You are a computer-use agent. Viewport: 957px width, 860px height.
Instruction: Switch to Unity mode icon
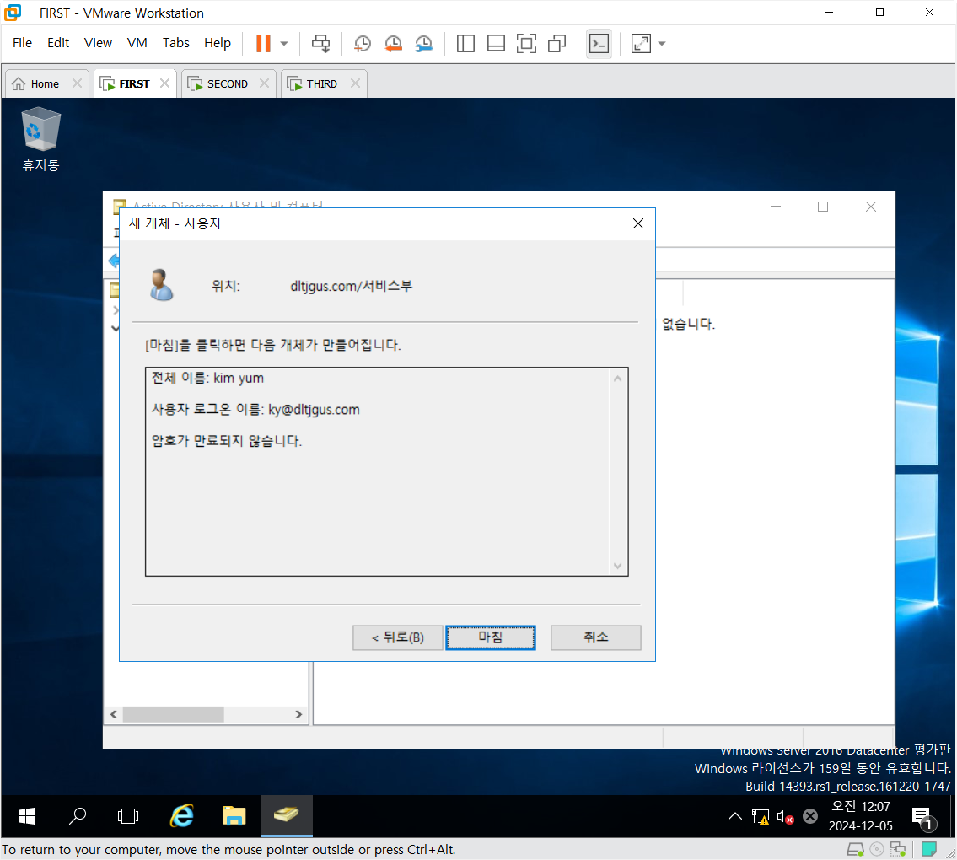(x=556, y=43)
